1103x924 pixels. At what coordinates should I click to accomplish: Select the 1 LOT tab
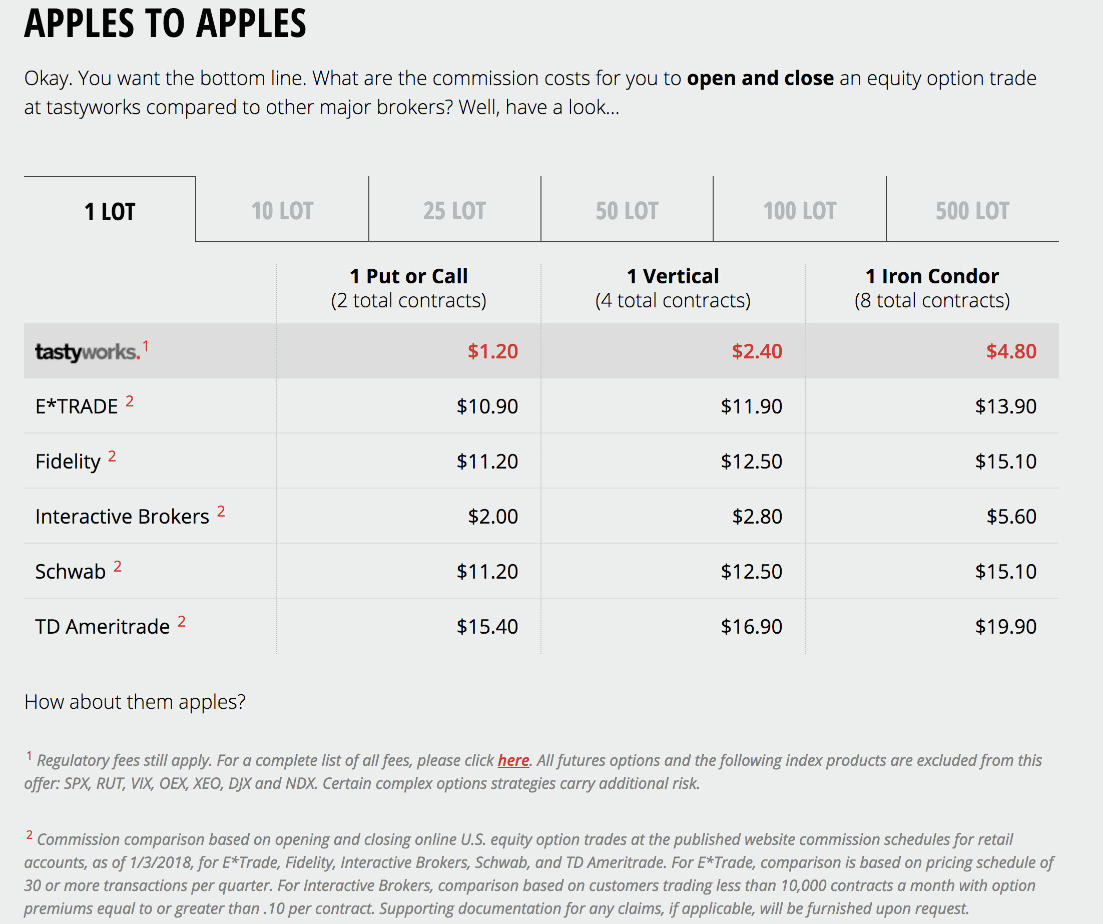click(110, 210)
